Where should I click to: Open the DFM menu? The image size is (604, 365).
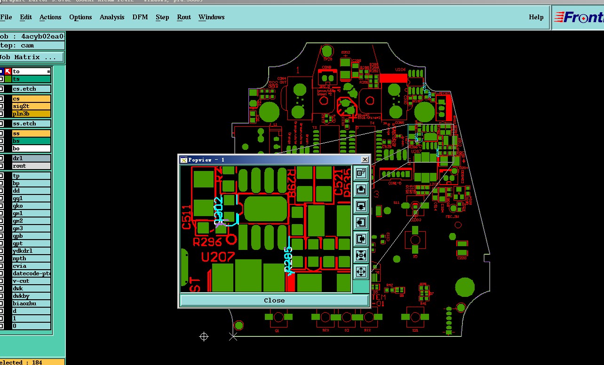point(140,17)
